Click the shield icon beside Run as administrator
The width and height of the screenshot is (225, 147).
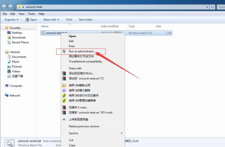64,51
